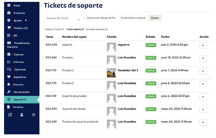Open the Anuncios bell icon

[x=9, y=84]
